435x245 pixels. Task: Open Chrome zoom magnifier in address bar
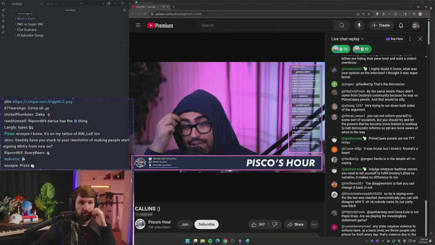[x=363, y=14]
